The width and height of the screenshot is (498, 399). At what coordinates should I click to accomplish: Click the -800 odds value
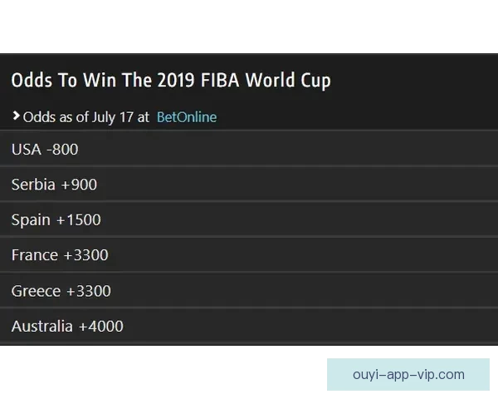click(62, 150)
